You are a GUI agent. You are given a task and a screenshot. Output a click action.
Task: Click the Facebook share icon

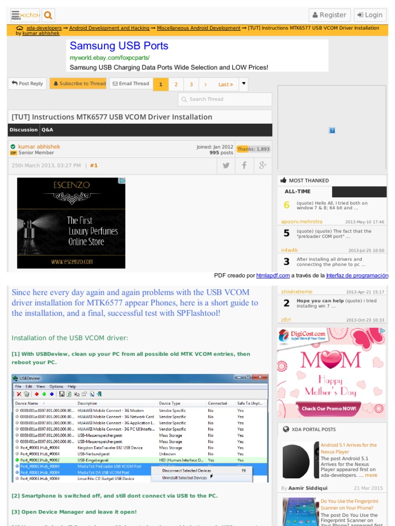244,165
